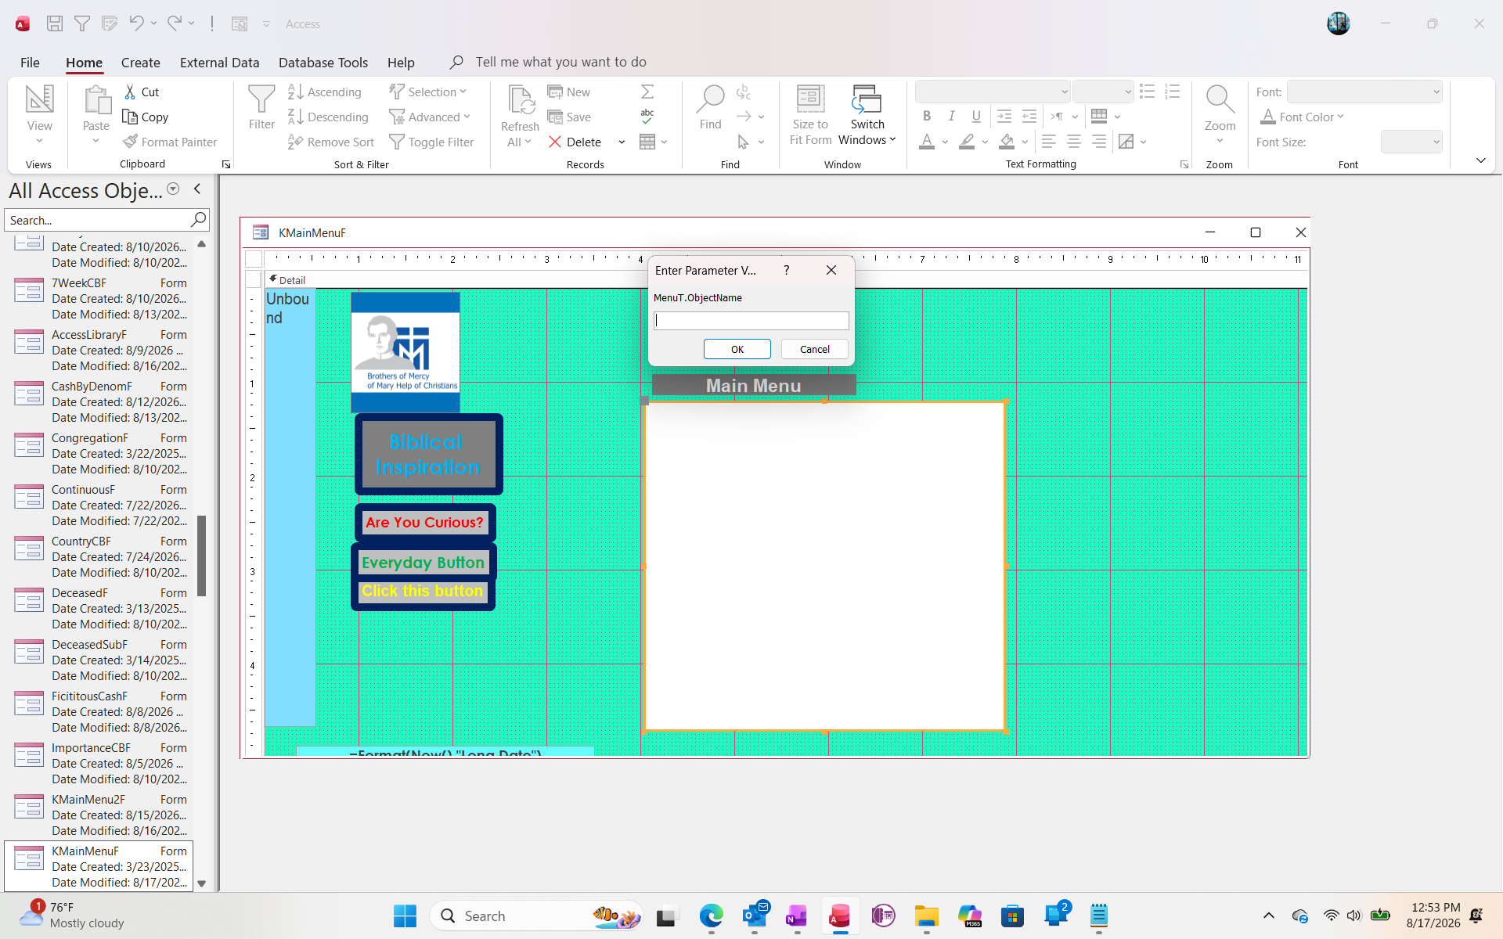This screenshot has height=939, width=1503.
Task: Click the Delete red X icon
Action: coord(555,142)
